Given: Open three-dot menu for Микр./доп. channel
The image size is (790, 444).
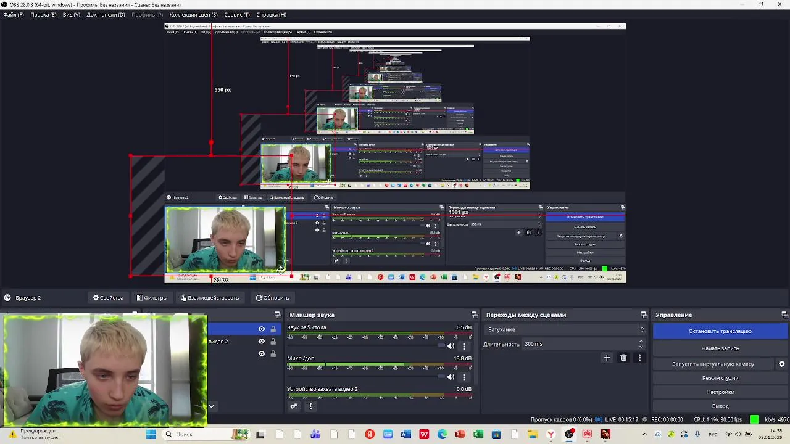Looking at the screenshot, I should [x=464, y=377].
